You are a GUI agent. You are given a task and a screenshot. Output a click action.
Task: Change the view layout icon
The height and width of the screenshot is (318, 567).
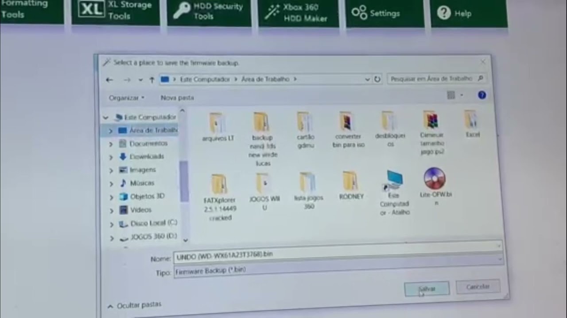click(451, 95)
